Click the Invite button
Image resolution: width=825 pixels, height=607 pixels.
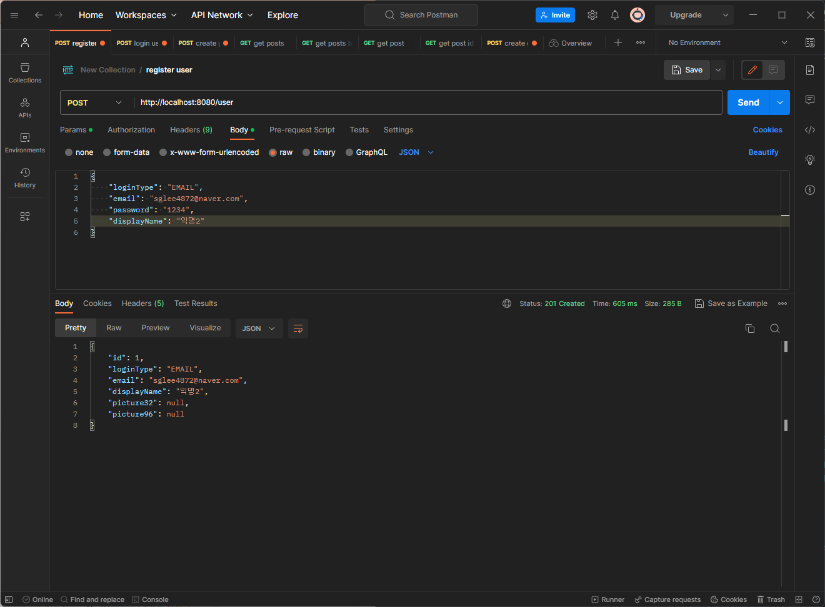tap(555, 15)
